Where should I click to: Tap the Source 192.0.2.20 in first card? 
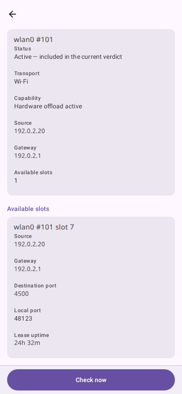tap(30, 131)
